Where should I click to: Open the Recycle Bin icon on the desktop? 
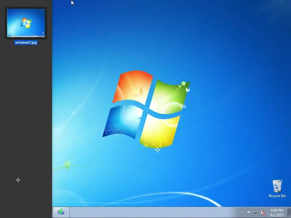coord(277,186)
